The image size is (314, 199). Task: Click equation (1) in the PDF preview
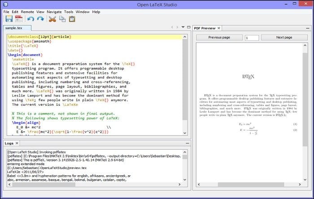245,124
